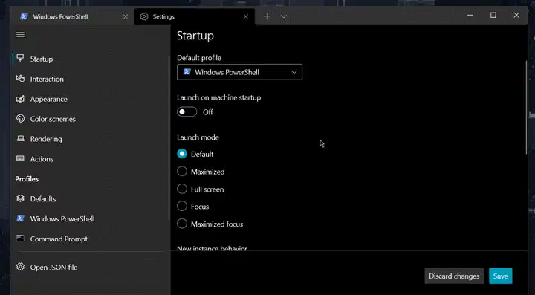Screen dimensions: 535x295
Task: Expand the Default profile dropdown
Action: (x=239, y=72)
